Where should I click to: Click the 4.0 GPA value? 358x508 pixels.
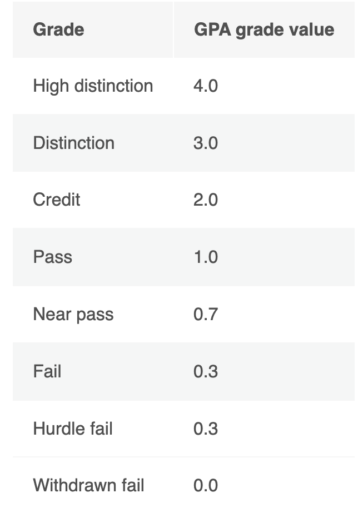pos(206,86)
